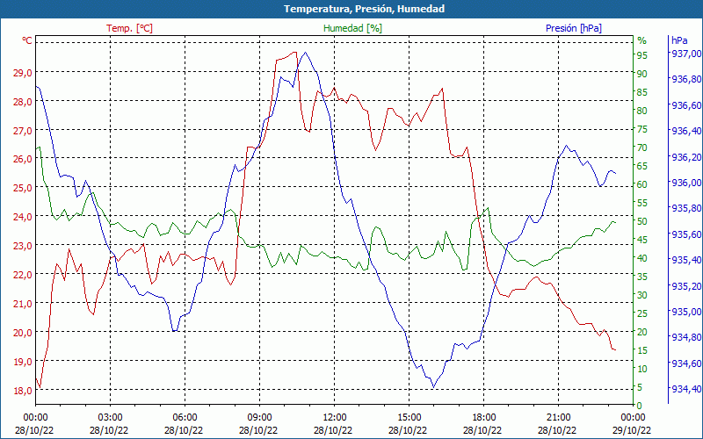
Task: Click the green '%' axis unit label
Action: 642,40
